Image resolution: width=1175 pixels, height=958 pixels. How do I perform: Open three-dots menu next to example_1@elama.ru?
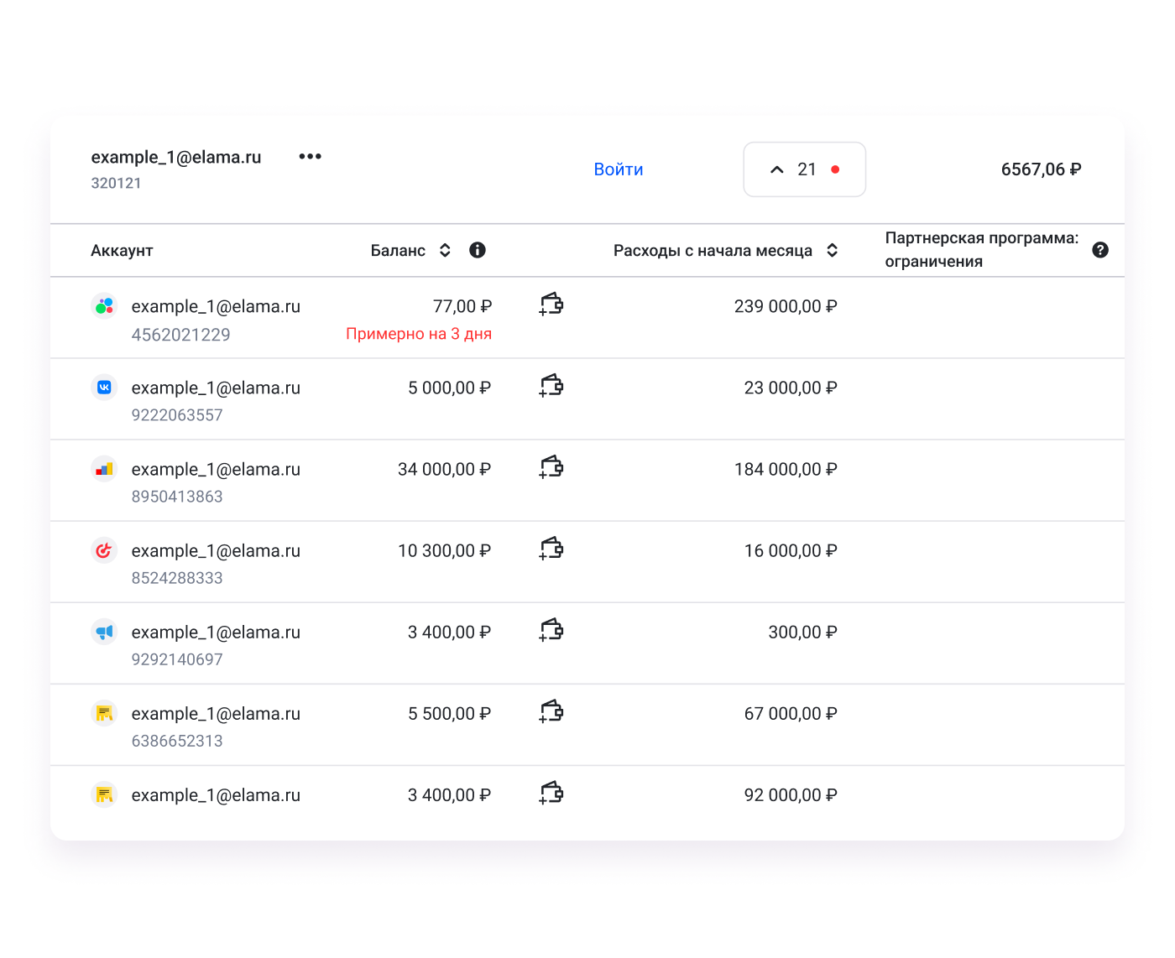pyautogui.click(x=310, y=157)
